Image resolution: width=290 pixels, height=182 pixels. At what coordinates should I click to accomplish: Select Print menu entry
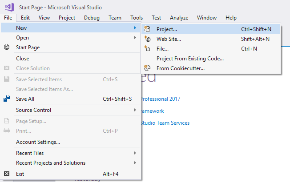[70, 131]
